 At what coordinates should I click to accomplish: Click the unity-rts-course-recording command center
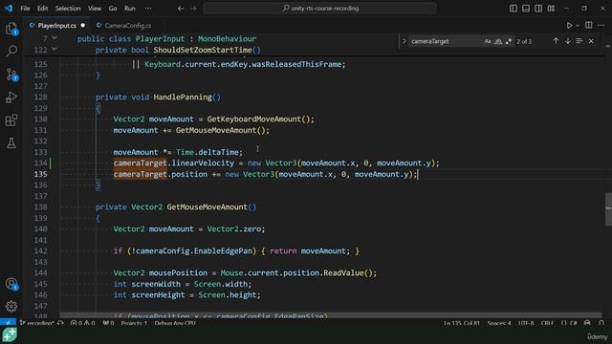click(320, 8)
